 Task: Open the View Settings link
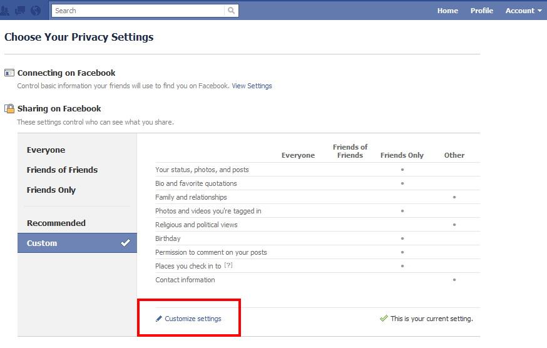(252, 86)
